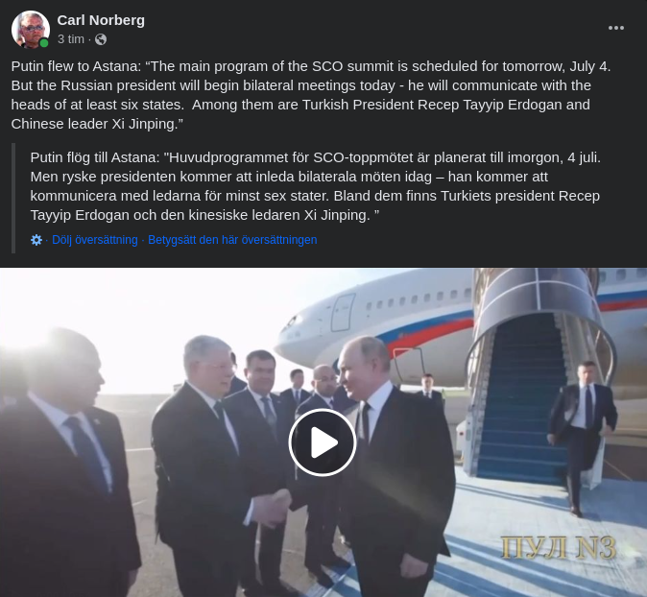Viewport: 647px width, 597px height.
Task: Click the gray vertical bar beside translation
Action: [13, 198]
